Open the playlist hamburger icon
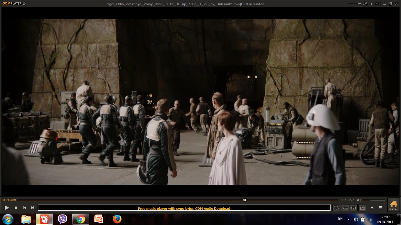This screenshot has height=225, width=401. (380, 208)
